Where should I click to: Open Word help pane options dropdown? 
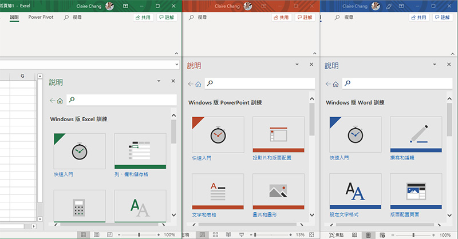(435, 64)
